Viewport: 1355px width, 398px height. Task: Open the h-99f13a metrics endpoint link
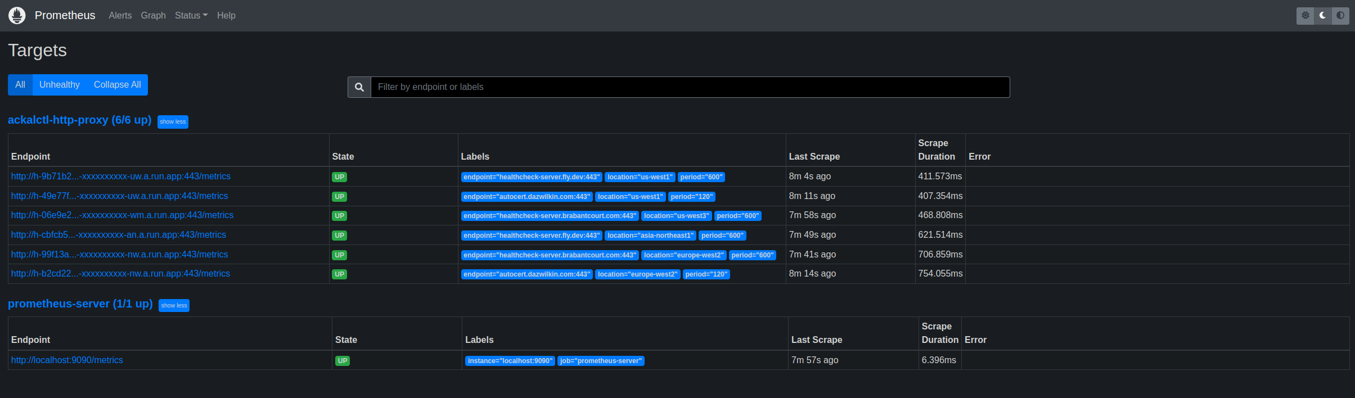point(120,255)
